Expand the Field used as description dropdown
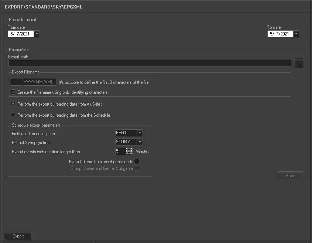 (x=140, y=133)
